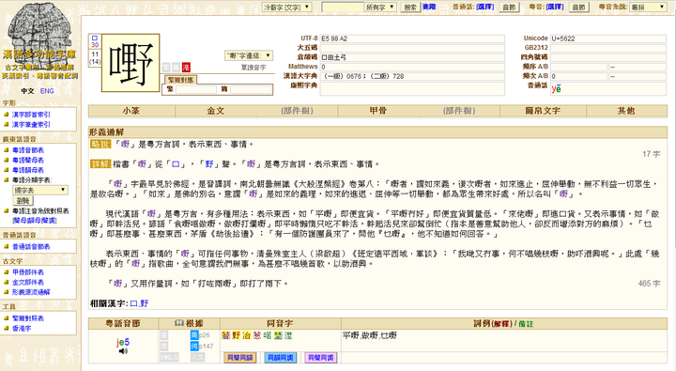Open the 粵語韻母表 link
The width and height of the screenshot is (676, 371).
pyautogui.click(x=28, y=170)
